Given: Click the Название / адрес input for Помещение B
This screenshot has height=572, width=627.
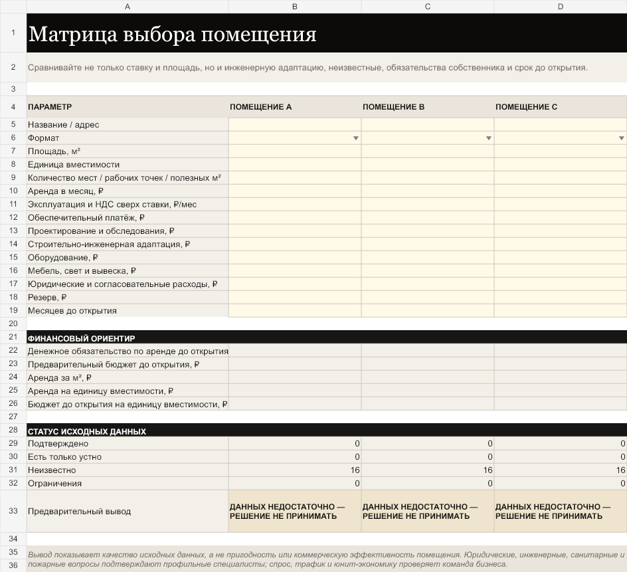Looking at the screenshot, I should (x=428, y=125).
